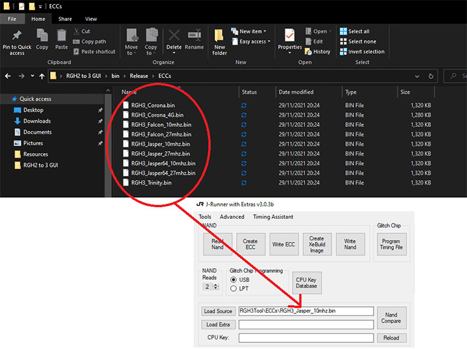Click the Nand Compare button
Screen dimensions: 467x349
pos(391,317)
